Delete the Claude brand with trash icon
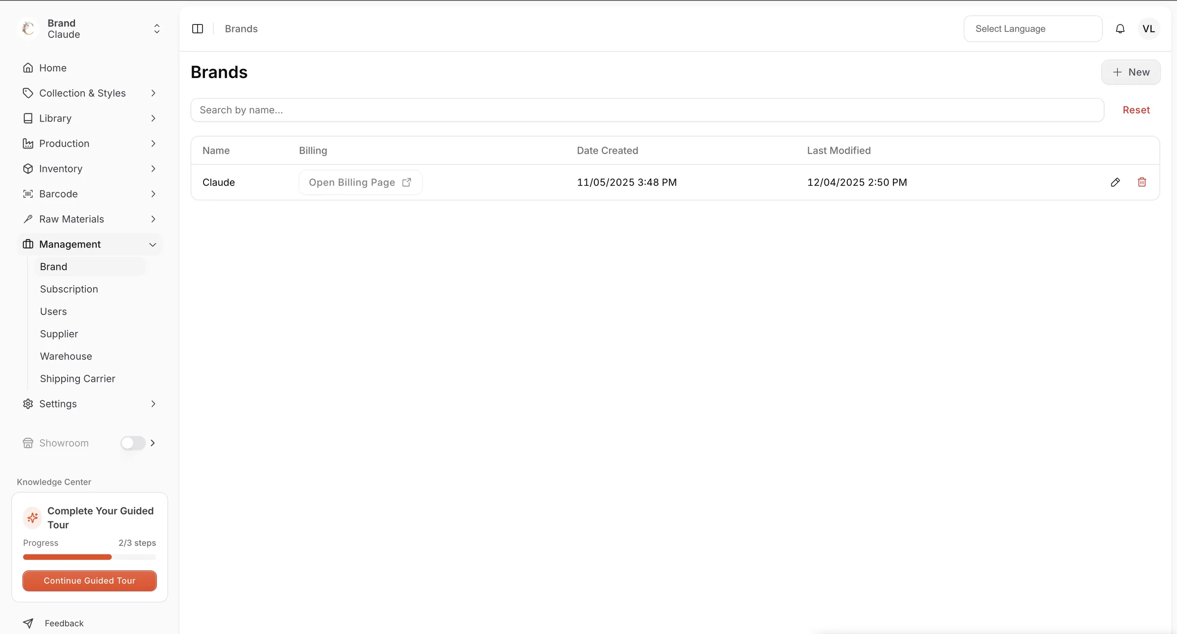 1142,182
